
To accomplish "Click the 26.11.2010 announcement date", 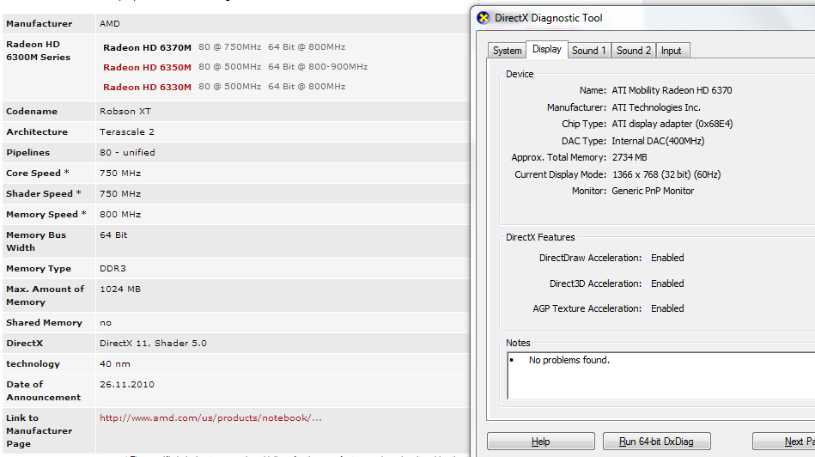I will pos(127,385).
